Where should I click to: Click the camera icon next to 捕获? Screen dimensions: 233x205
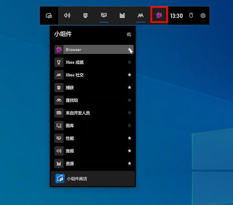[59, 88]
